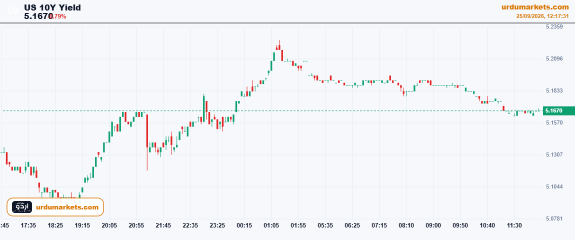
Task: Select the 20:55 time axis marker
Action: 136,225
